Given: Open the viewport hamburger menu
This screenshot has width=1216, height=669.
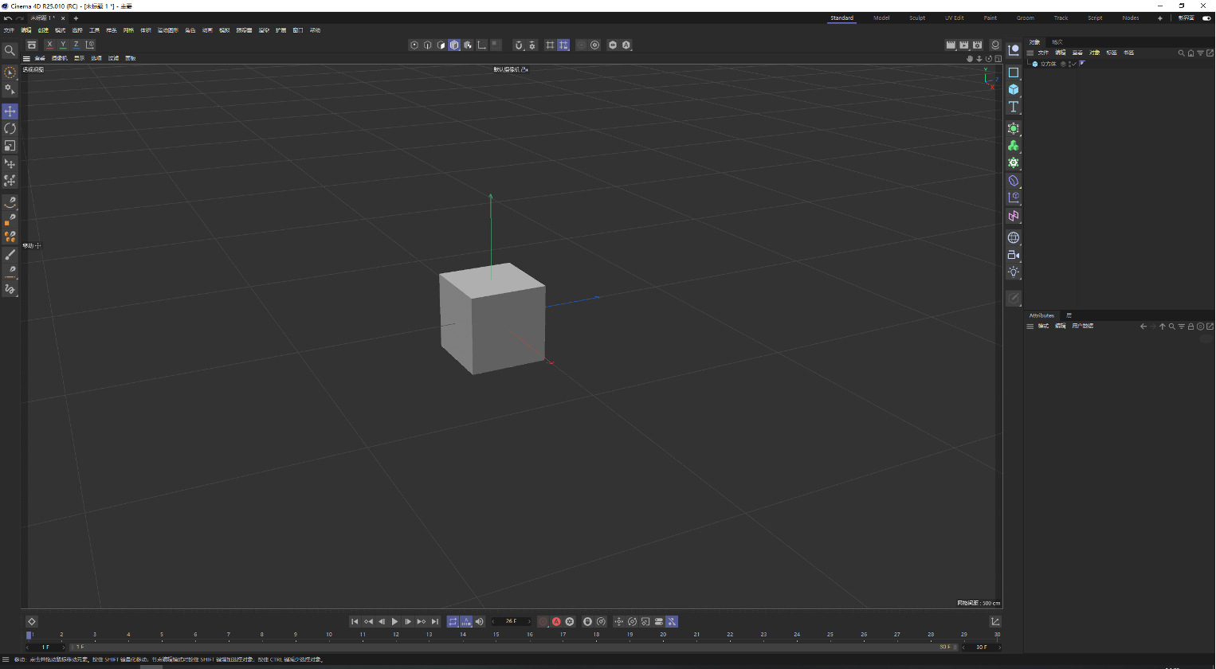Looking at the screenshot, I should 26,58.
